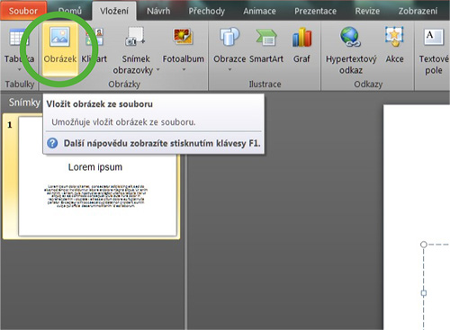Click the Snímek obrazovky screenshot icon
450x330 pixels.
[135, 37]
